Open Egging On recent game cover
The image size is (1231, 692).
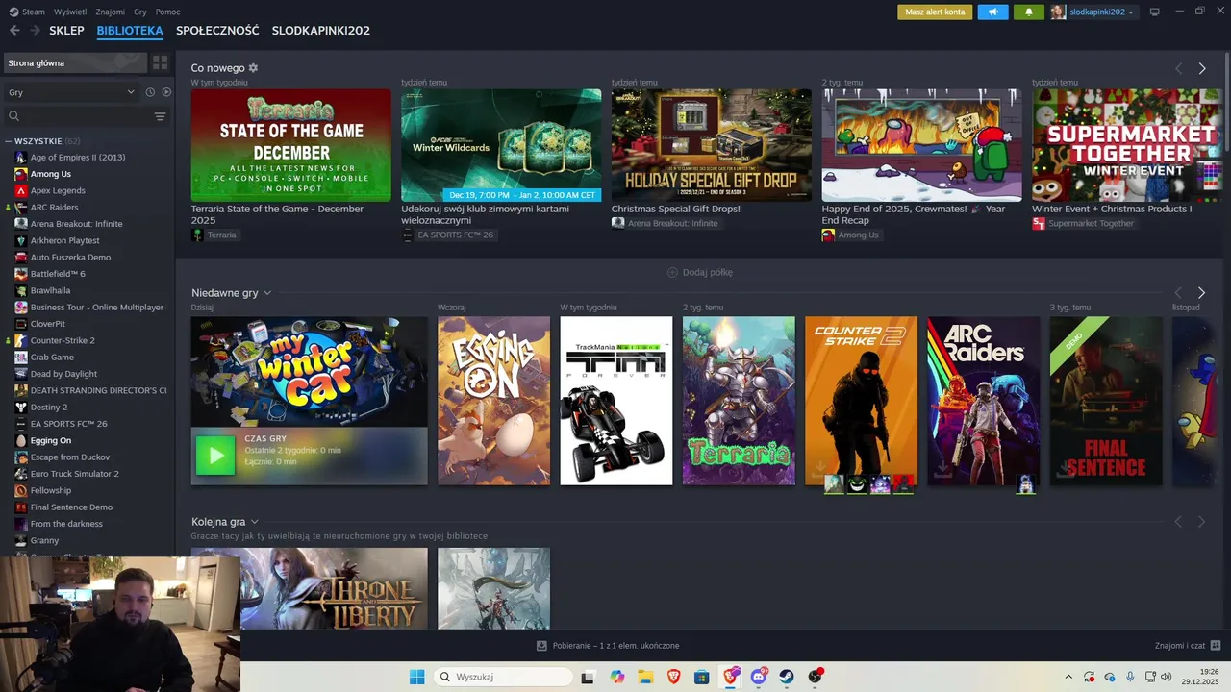click(x=493, y=401)
